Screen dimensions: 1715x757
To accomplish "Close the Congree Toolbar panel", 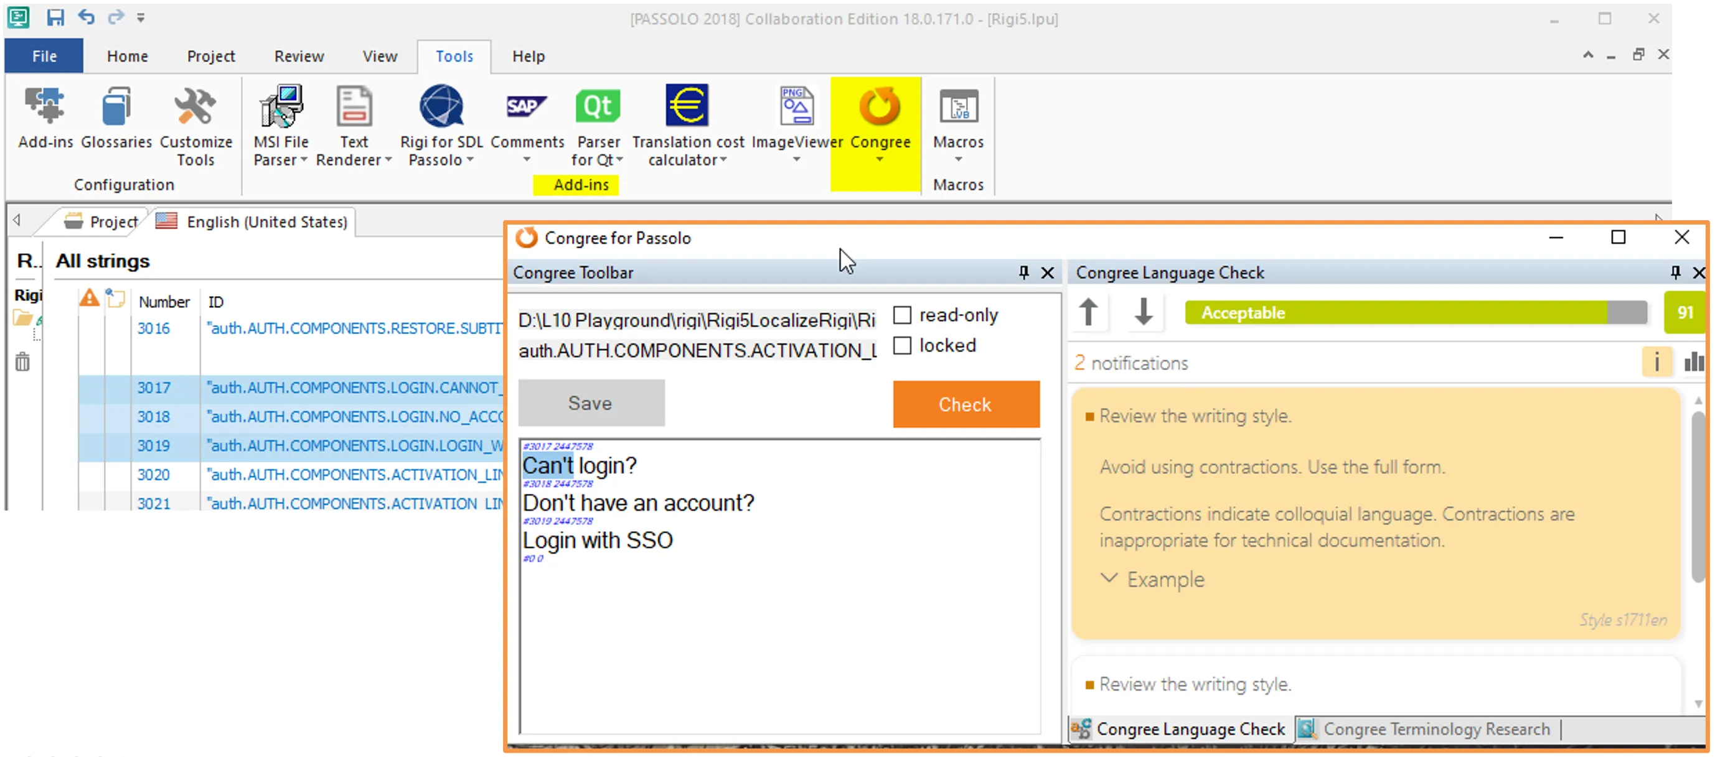I will click(1047, 272).
